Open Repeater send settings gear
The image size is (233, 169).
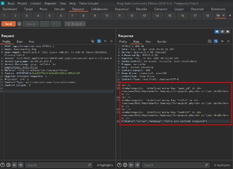pos(19,24)
